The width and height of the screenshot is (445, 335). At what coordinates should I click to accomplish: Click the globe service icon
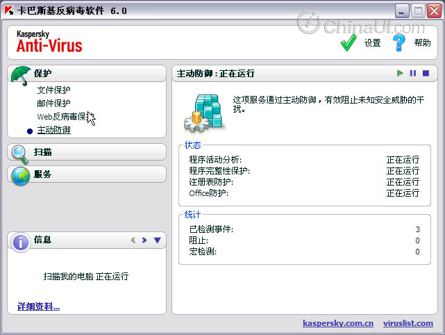(x=20, y=176)
